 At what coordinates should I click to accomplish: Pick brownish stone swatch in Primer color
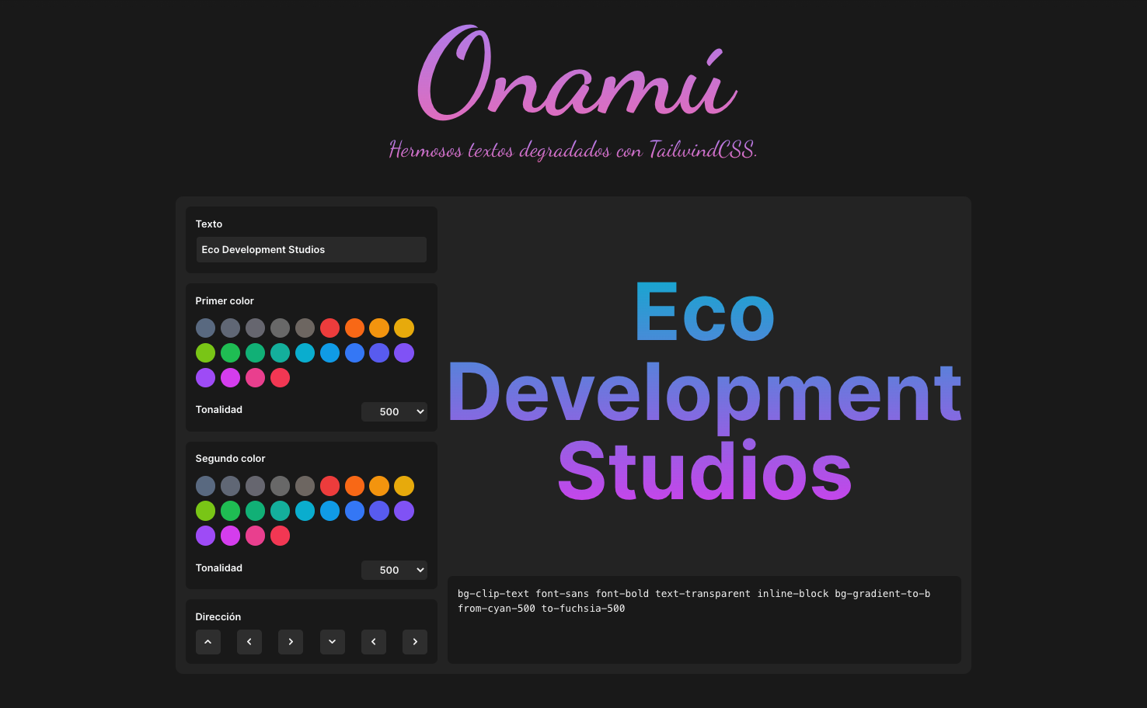pyautogui.click(x=305, y=328)
